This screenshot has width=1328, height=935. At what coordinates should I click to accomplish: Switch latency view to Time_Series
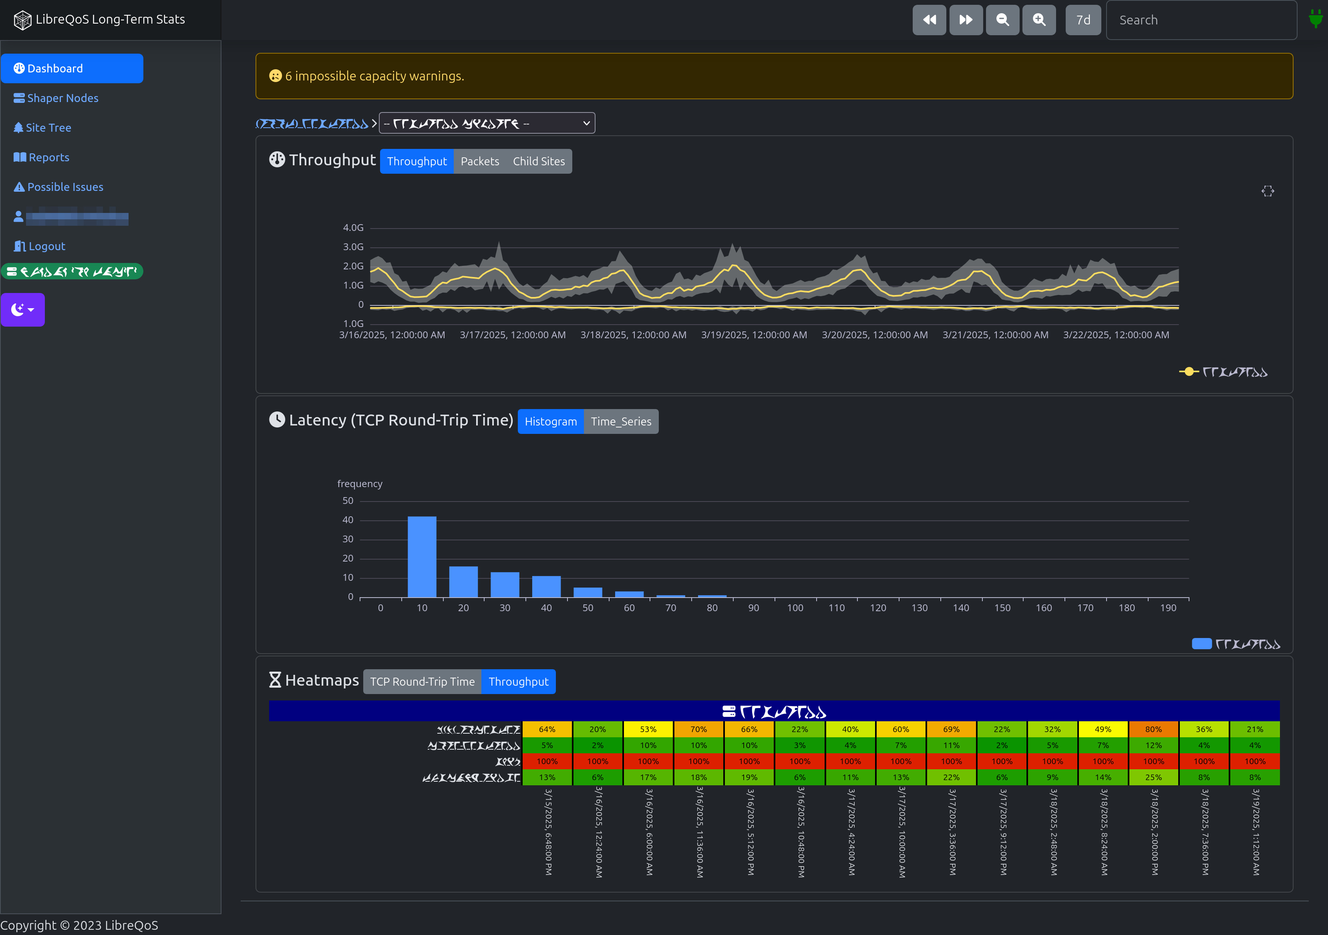tap(621, 421)
